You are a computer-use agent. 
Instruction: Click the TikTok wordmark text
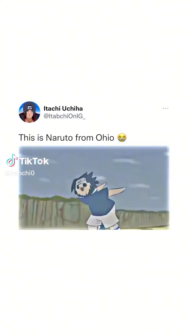[34, 161]
